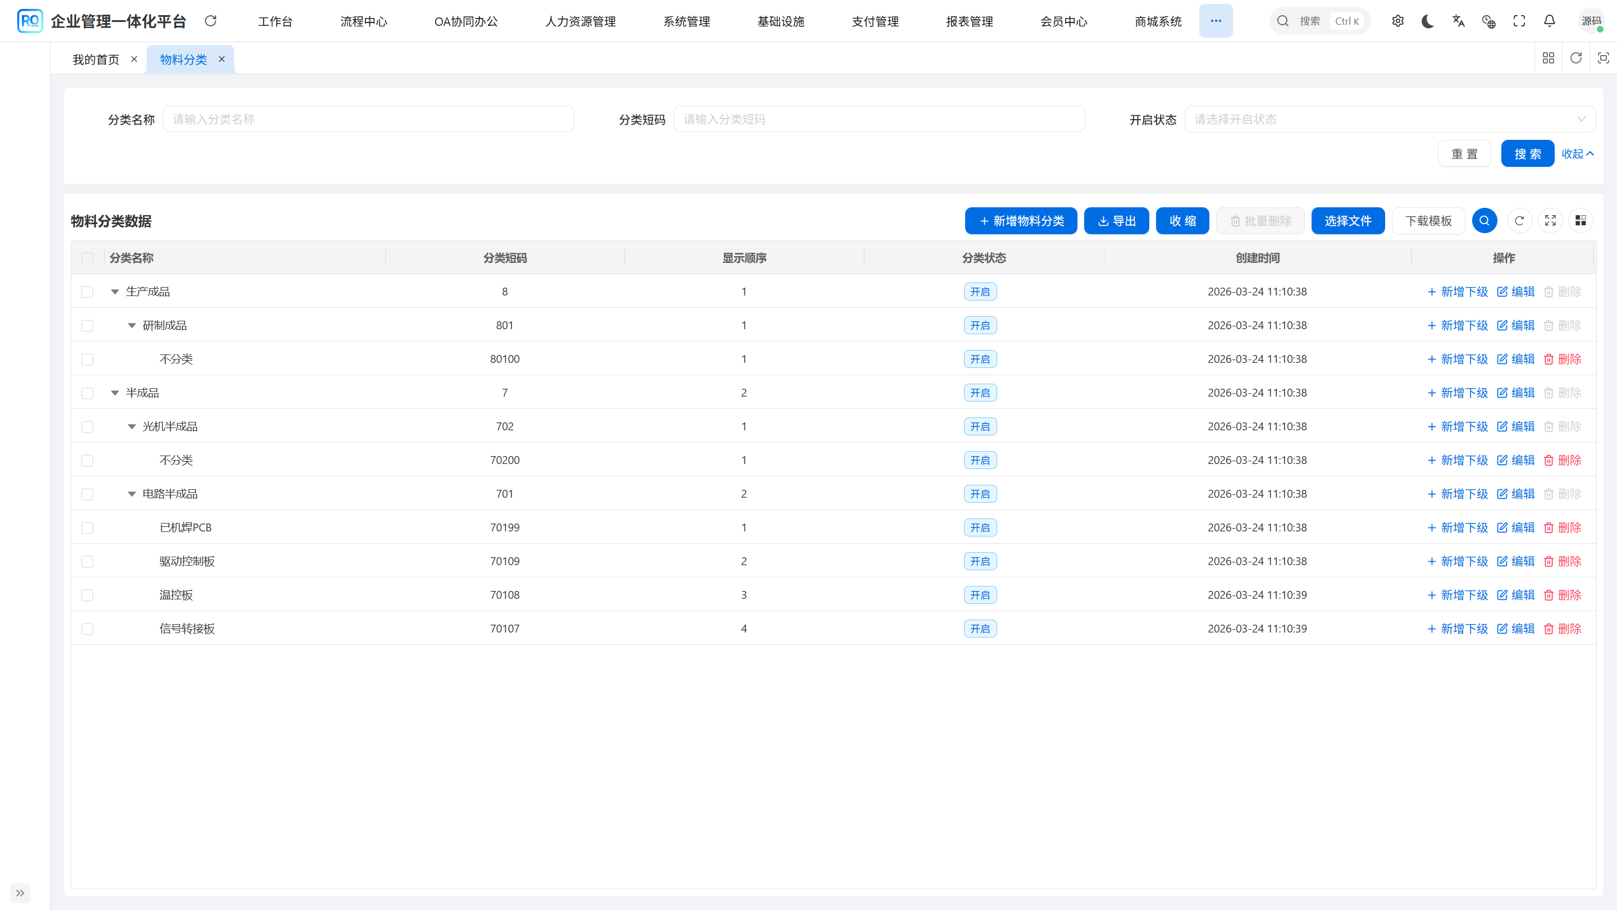Viewport: 1617px width, 910px height.
Task: Click the round blue search icon
Action: click(1484, 221)
